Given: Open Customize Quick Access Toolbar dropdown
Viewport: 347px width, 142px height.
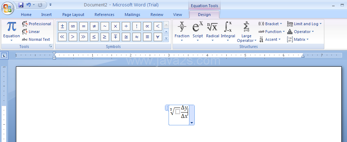Looking at the screenshot, I should pyautogui.click(x=50, y=4).
